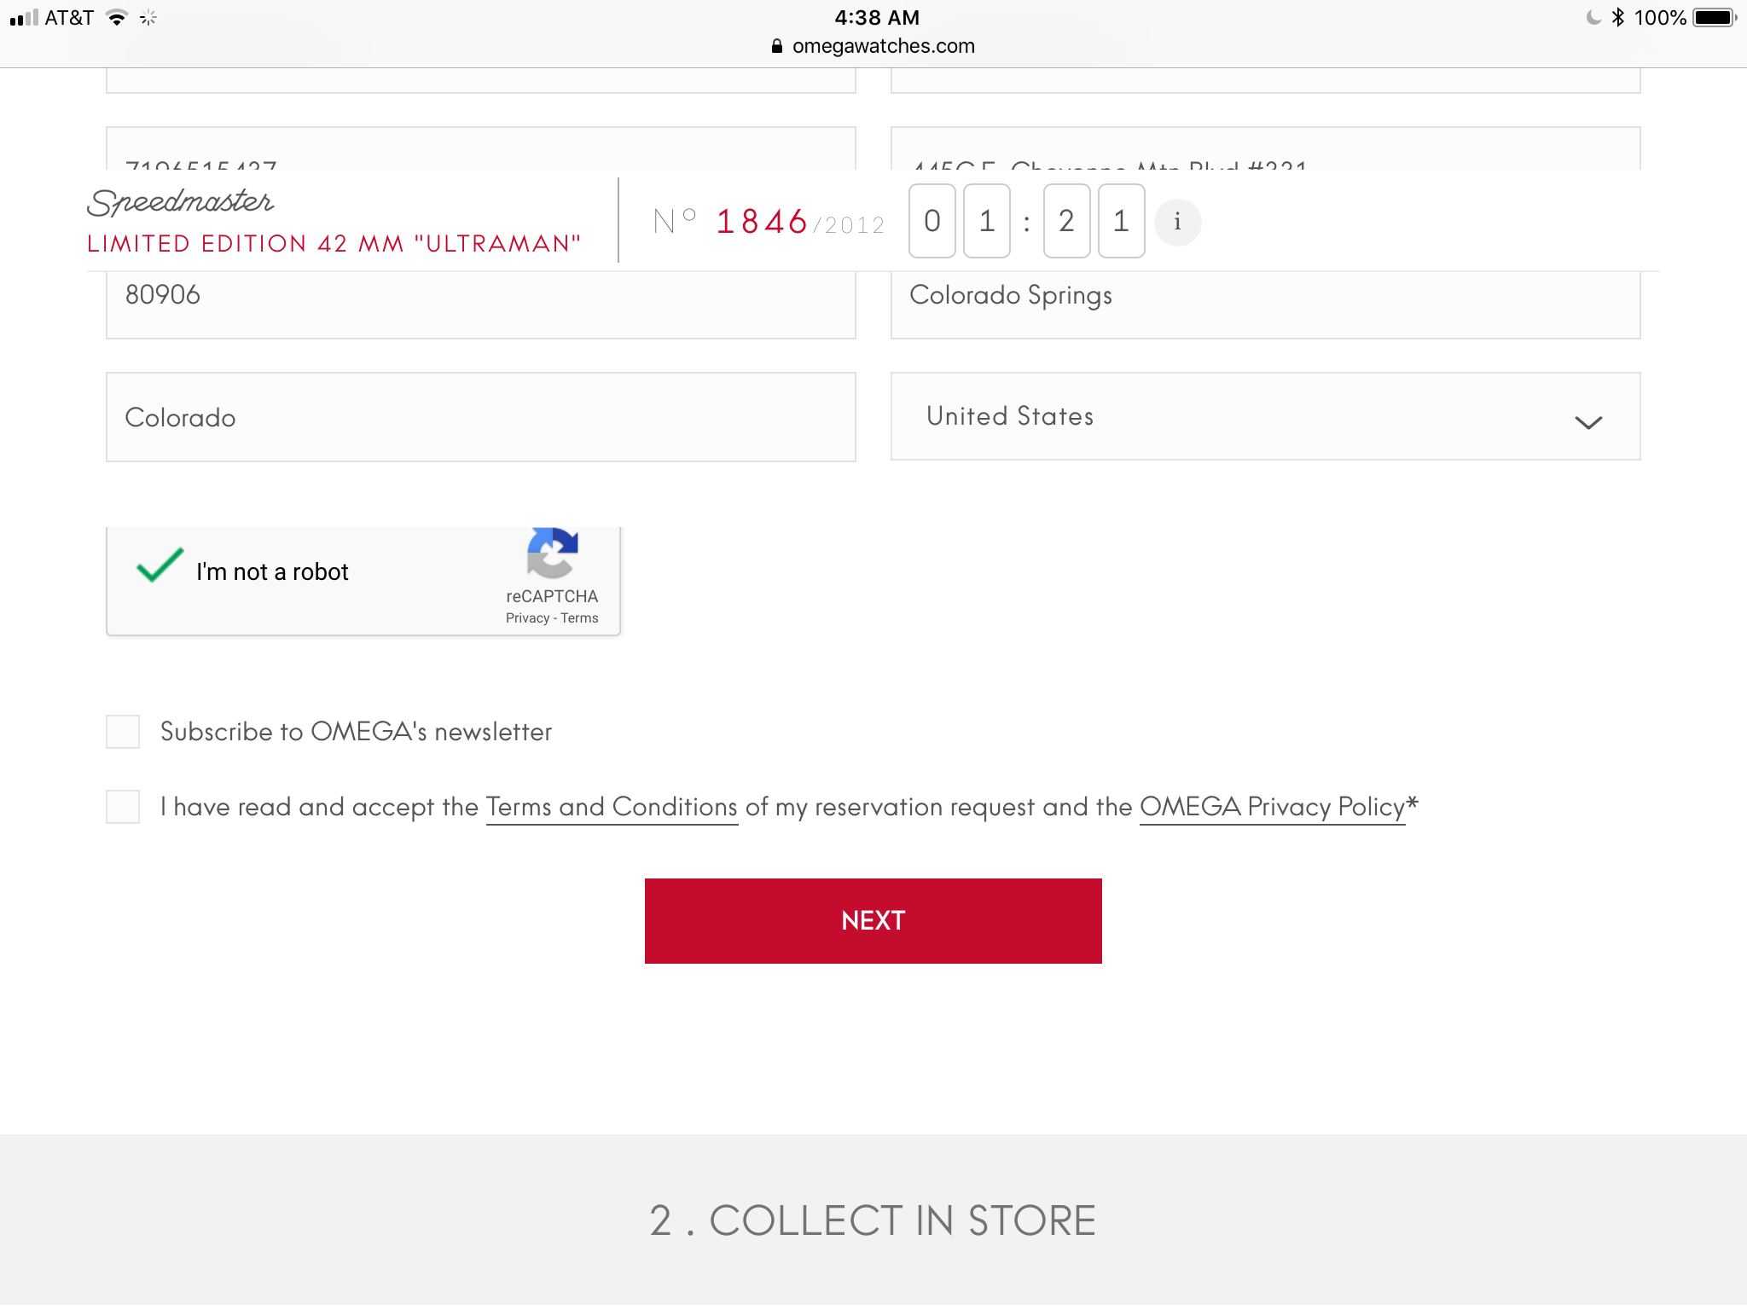Click the countdown info icon
The height and width of the screenshot is (1310, 1747).
pyautogui.click(x=1177, y=222)
